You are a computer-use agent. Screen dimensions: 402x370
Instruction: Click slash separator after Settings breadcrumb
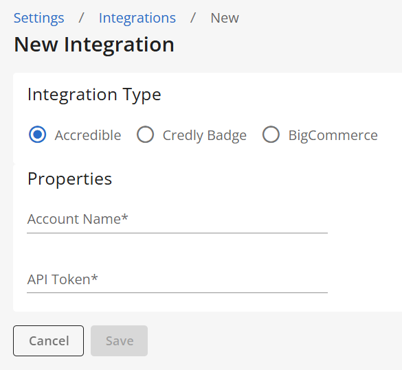click(x=81, y=18)
